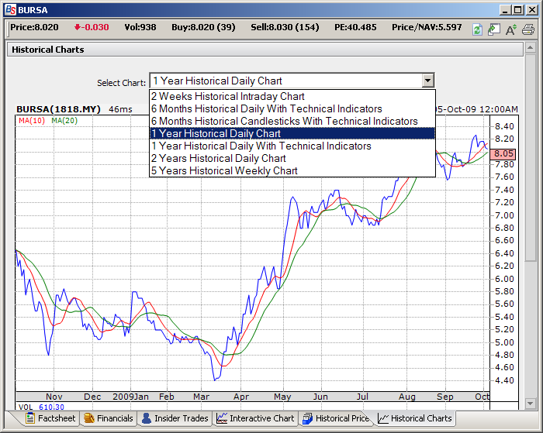Click the PE:40.485 value
This screenshot has width=543, height=433.
point(355,27)
